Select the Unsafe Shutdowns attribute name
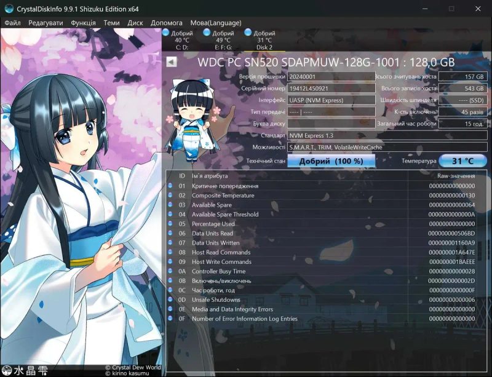 coord(216,300)
